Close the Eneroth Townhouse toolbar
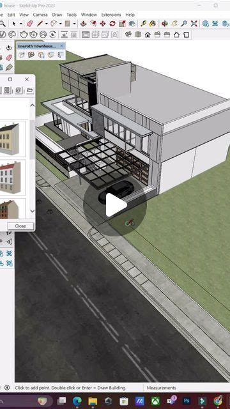This screenshot has width=230, height=409. [x=61, y=46]
